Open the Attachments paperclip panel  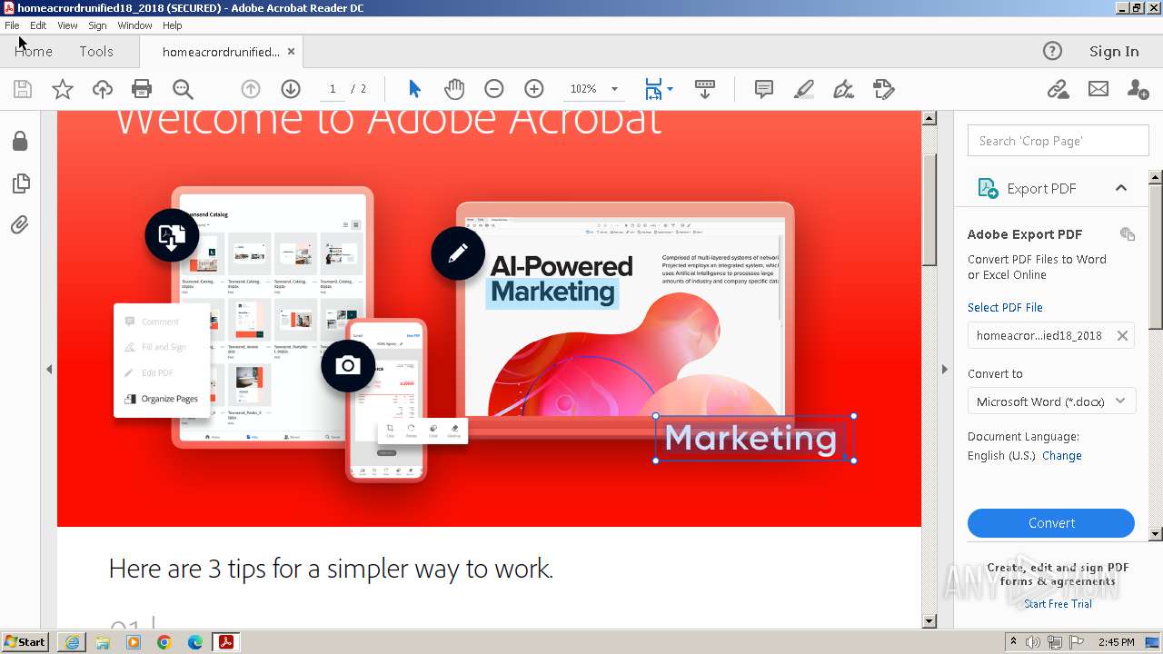[x=20, y=224]
